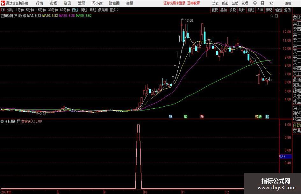The width and height of the screenshot is (301, 194).
Task: Switch to 分时 chart period
Action: 11,10
